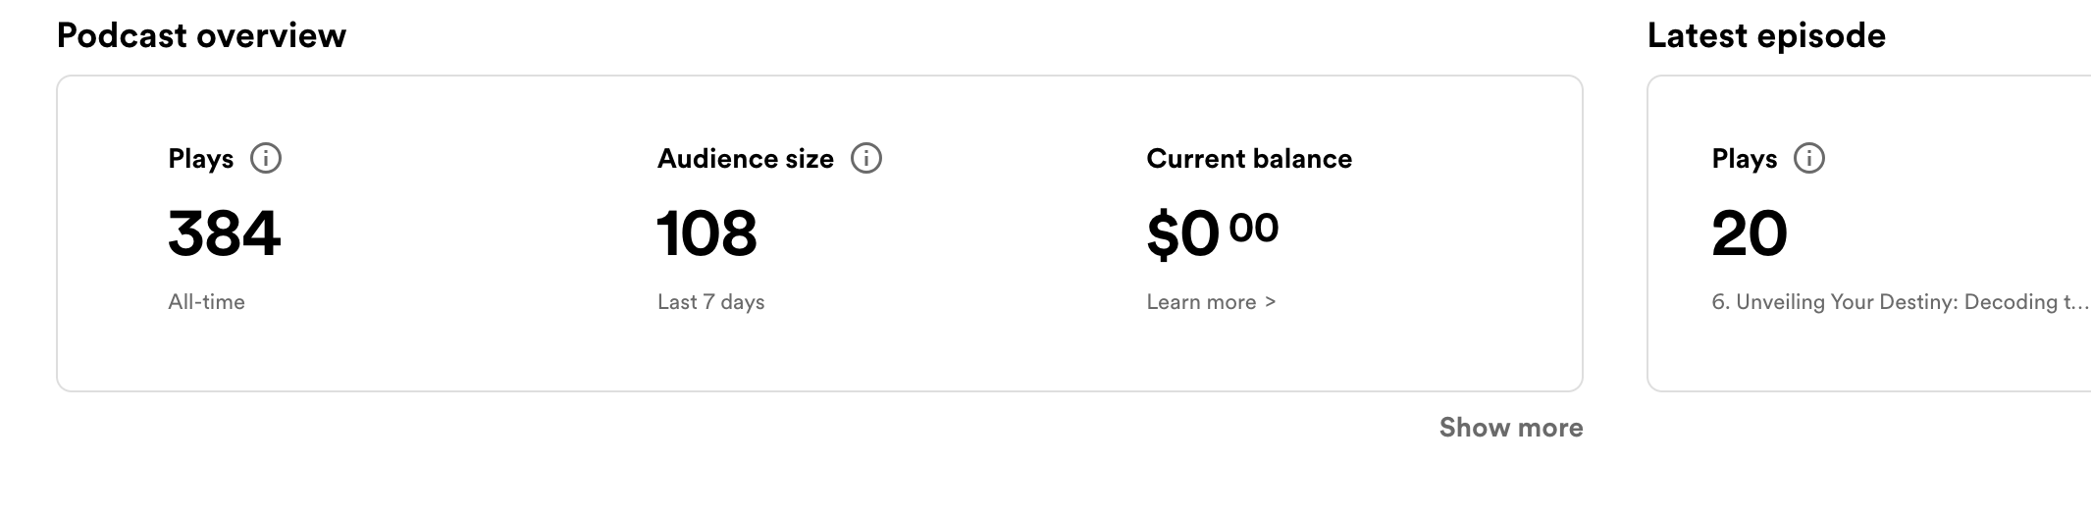
Task: Click the Podcast overview heading
Action: [x=201, y=36]
